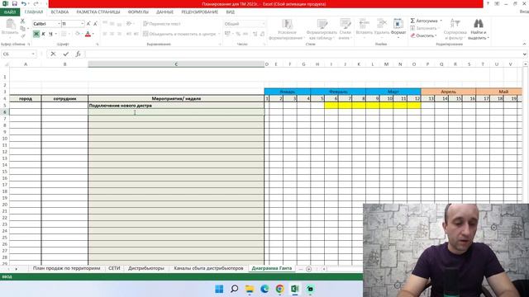
Task: Switch to the РЕЦЕНЗИРОВАНИЕ tab
Action: click(x=200, y=12)
